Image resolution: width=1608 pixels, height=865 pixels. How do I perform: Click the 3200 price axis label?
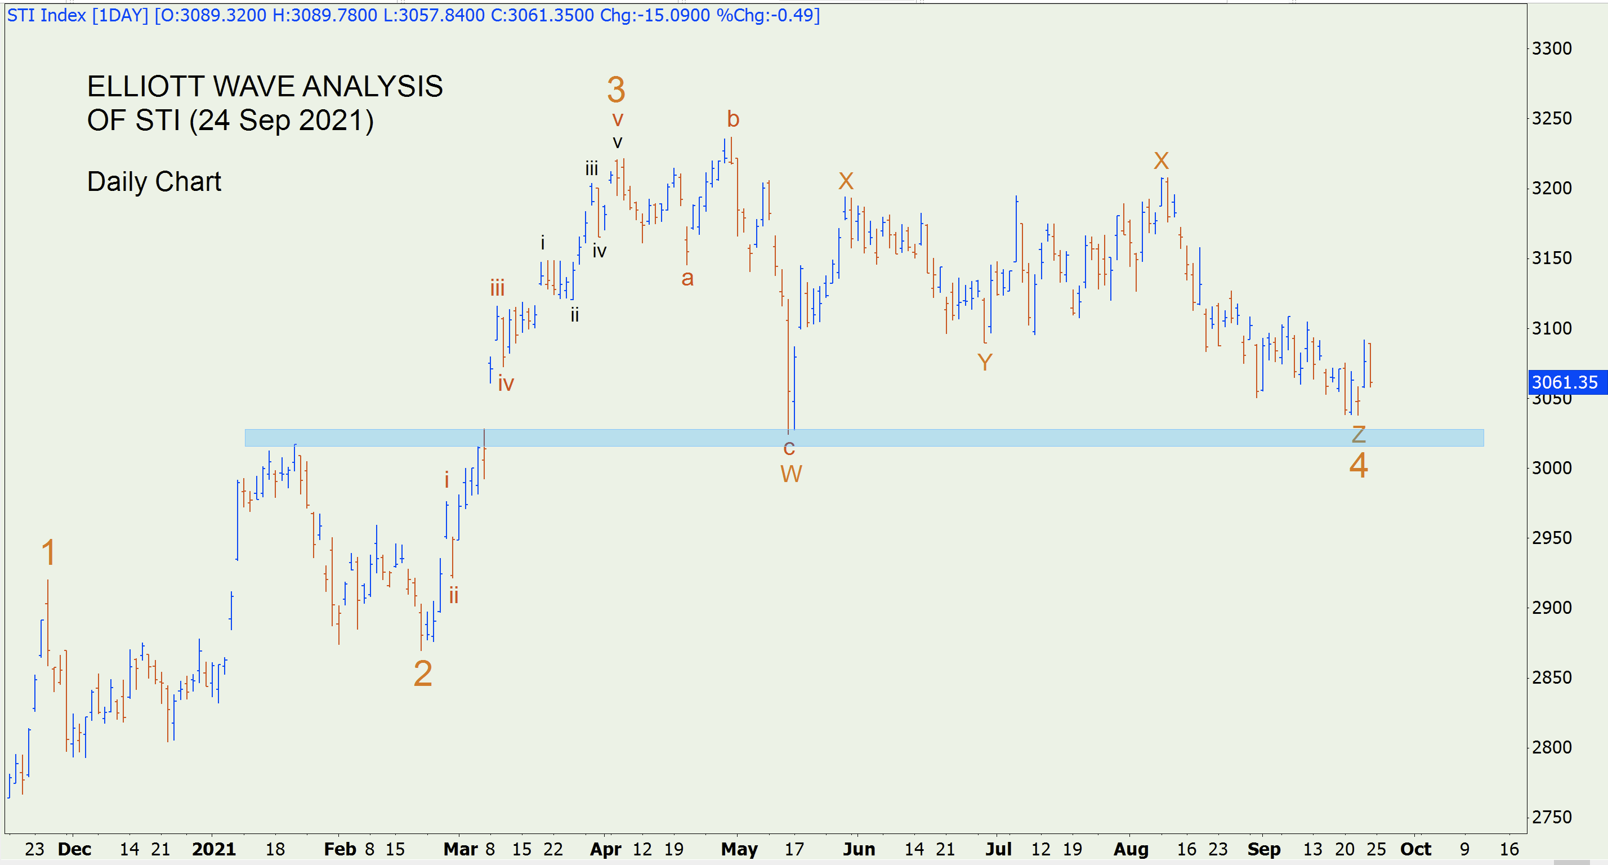(x=1552, y=188)
